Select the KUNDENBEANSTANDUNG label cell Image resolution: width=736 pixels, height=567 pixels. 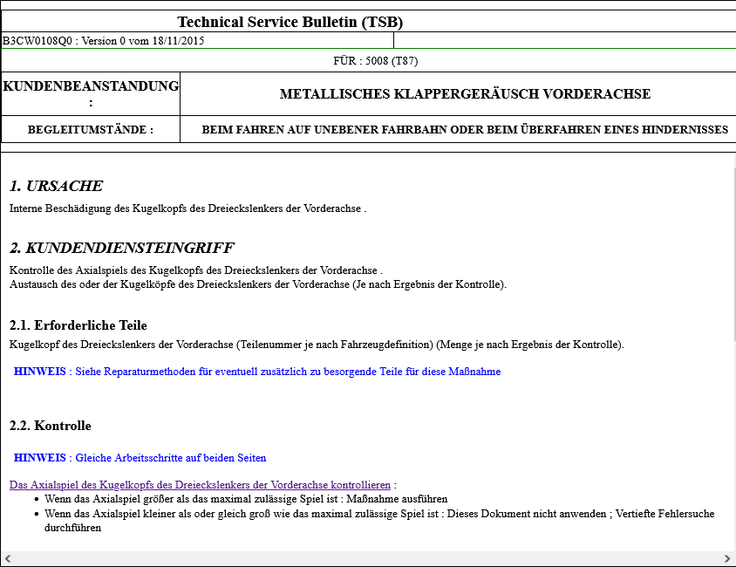pyautogui.click(x=91, y=93)
